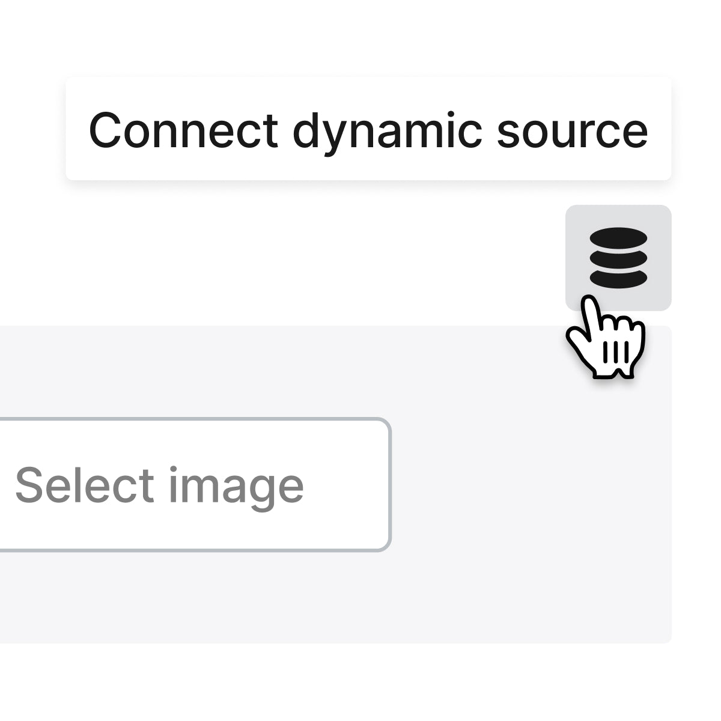Select the three-layer stack icon button
Viewport: 721px width, 721px height.
[618, 258]
